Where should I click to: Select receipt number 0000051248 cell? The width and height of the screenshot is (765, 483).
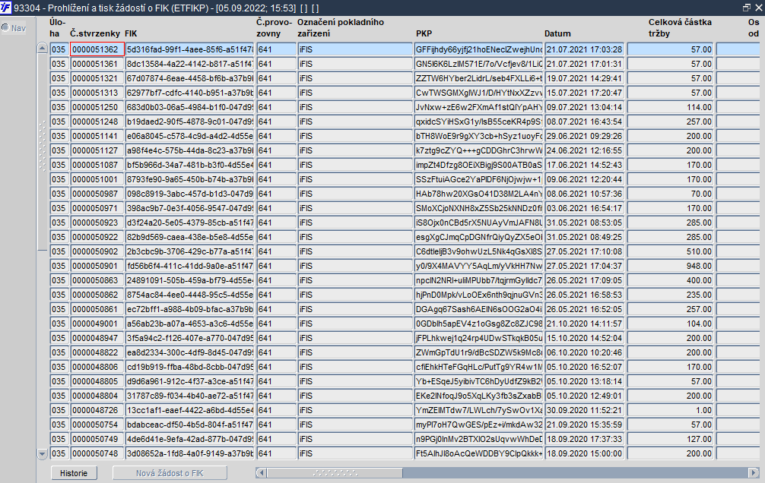(x=97, y=122)
